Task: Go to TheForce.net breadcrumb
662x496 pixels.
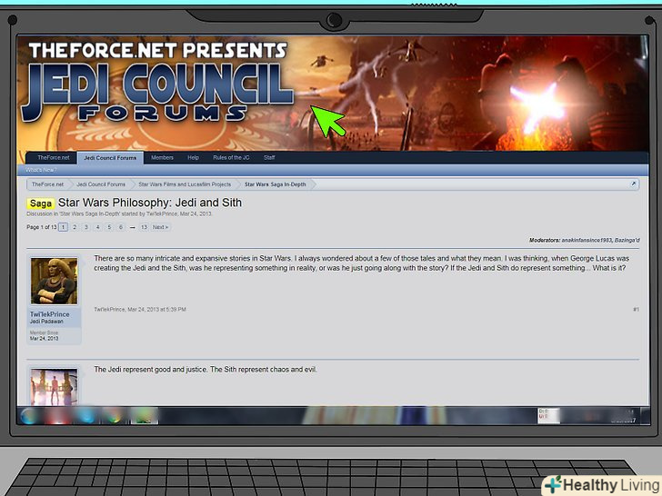Action: coord(47,184)
